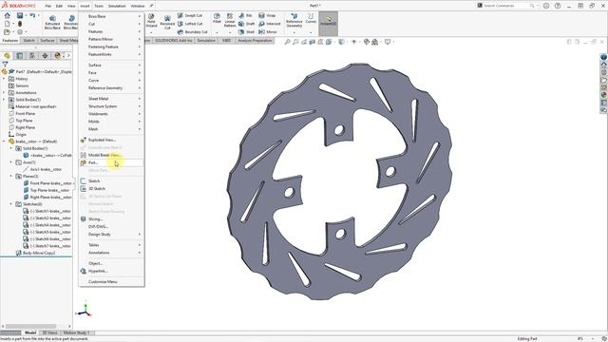The height and width of the screenshot is (342, 608).
Task: Select the Revolved Cut tool
Action: [x=167, y=23]
